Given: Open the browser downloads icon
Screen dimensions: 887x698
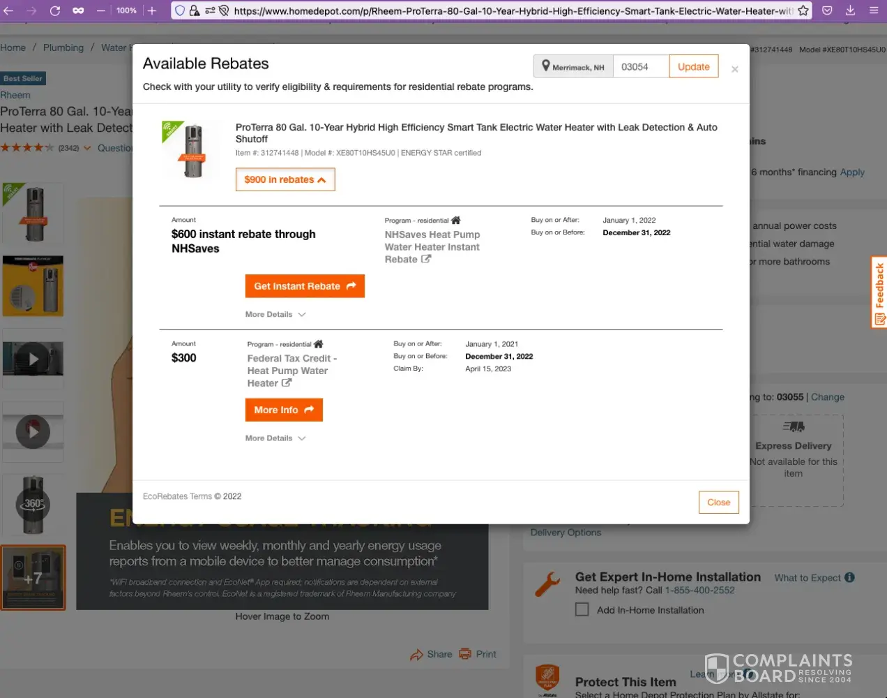Looking at the screenshot, I should [850, 10].
